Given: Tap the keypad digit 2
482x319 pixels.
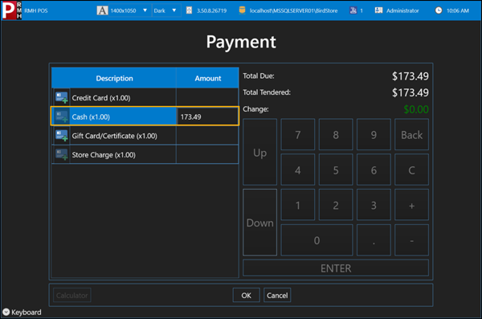Looking at the screenshot, I should coord(336,205).
